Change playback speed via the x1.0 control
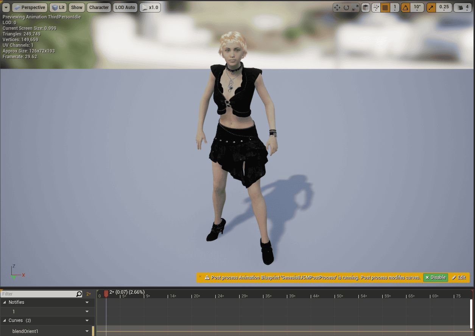Image resolution: width=475 pixels, height=336 pixels. (150, 7)
